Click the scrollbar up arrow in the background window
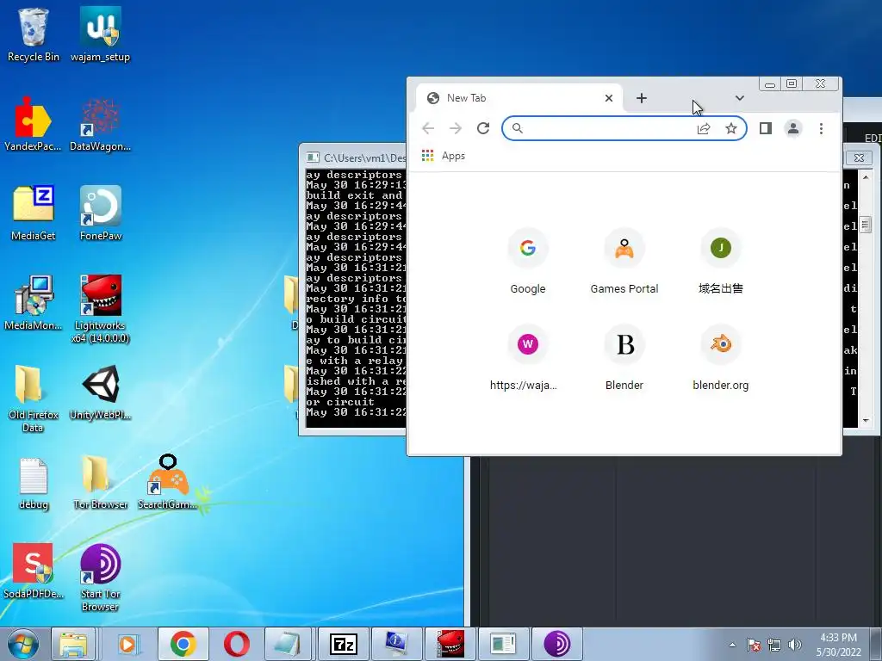Viewport: 882px width, 661px height. coord(866,177)
